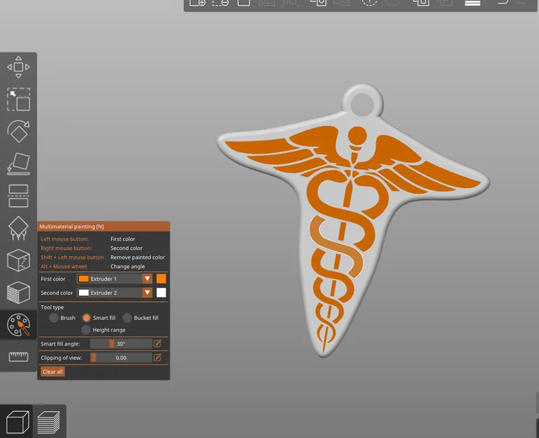The width and height of the screenshot is (539, 438).
Task: Click the horizontal lines icon in the top toolbar
Action: (x=472, y=3)
